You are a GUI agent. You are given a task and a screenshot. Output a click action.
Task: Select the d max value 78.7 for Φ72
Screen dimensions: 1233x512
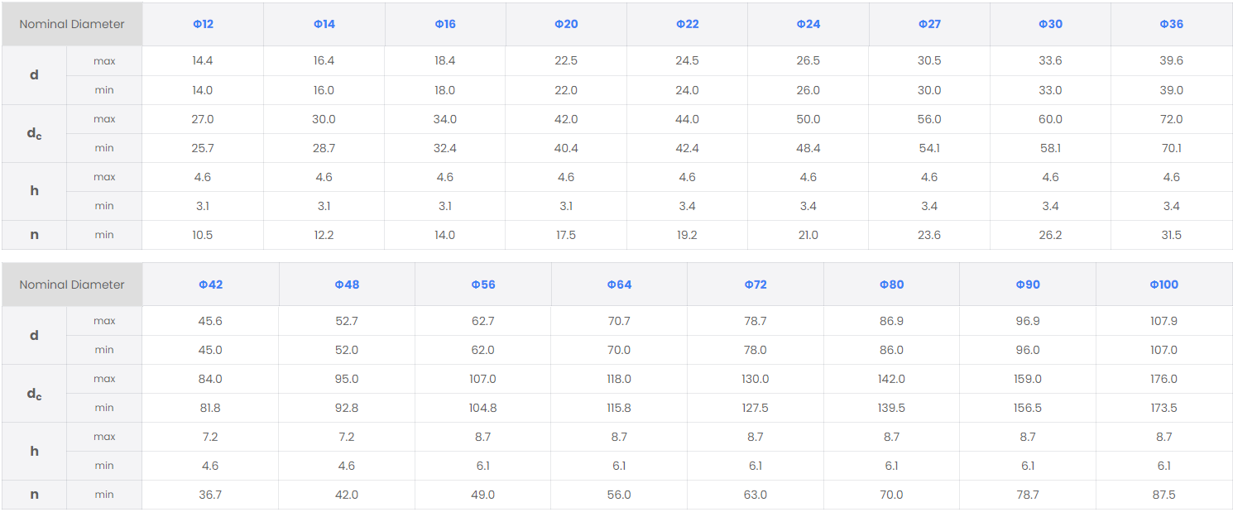pyautogui.click(x=756, y=322)
